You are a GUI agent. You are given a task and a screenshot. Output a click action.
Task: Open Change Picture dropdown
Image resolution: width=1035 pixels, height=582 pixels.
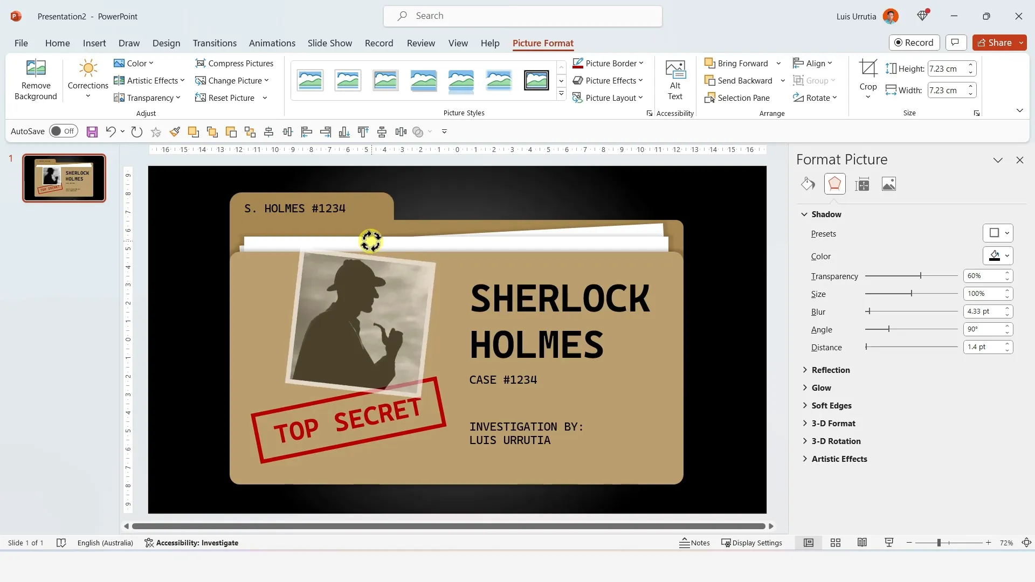(232, 80)
